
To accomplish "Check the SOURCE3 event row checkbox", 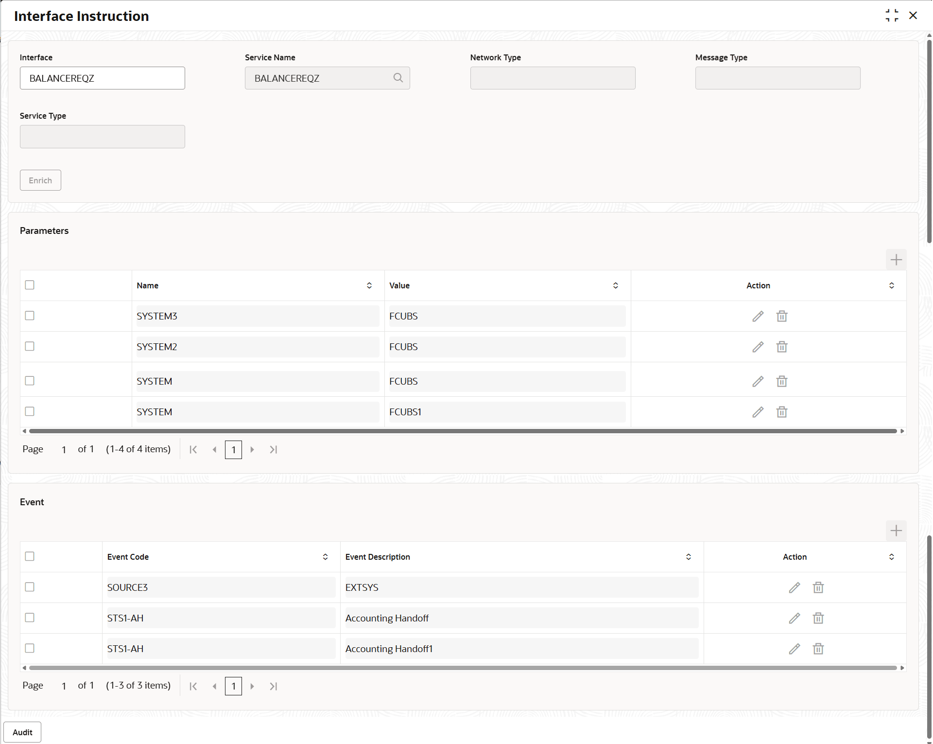I will coord(30,587).
